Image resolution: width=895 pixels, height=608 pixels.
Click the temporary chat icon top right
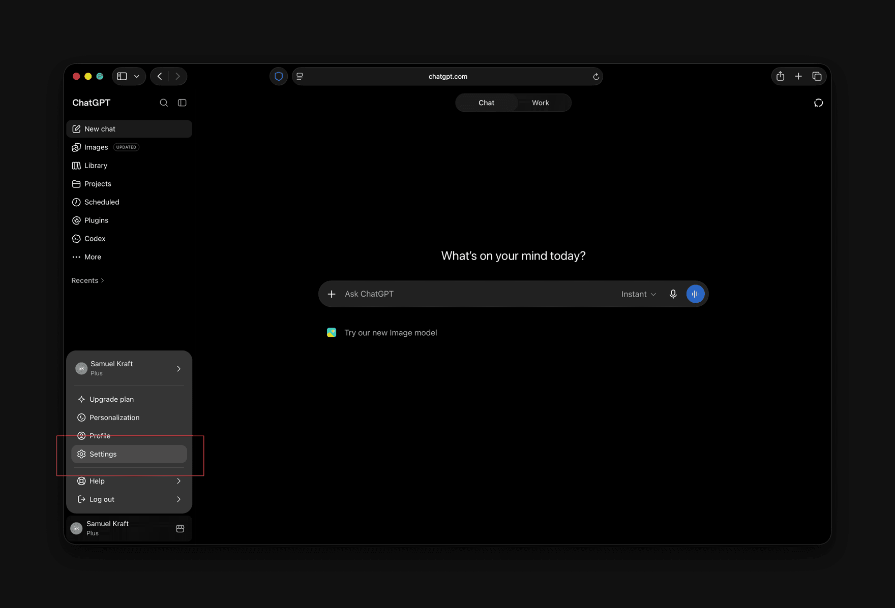point(818,103)
